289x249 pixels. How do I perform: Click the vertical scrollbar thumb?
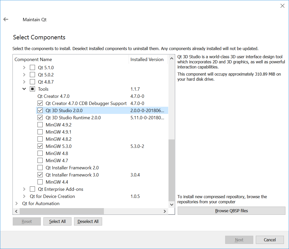172,170
